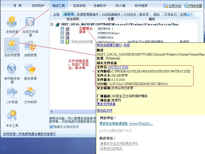The height and width of the screenshot is (154, 205).
Task: Click the 描述 column header
Action: [x=152, y=19]
